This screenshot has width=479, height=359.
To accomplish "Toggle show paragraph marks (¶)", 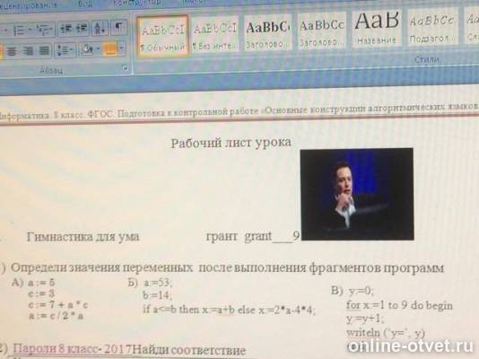I will click(118, 28).
